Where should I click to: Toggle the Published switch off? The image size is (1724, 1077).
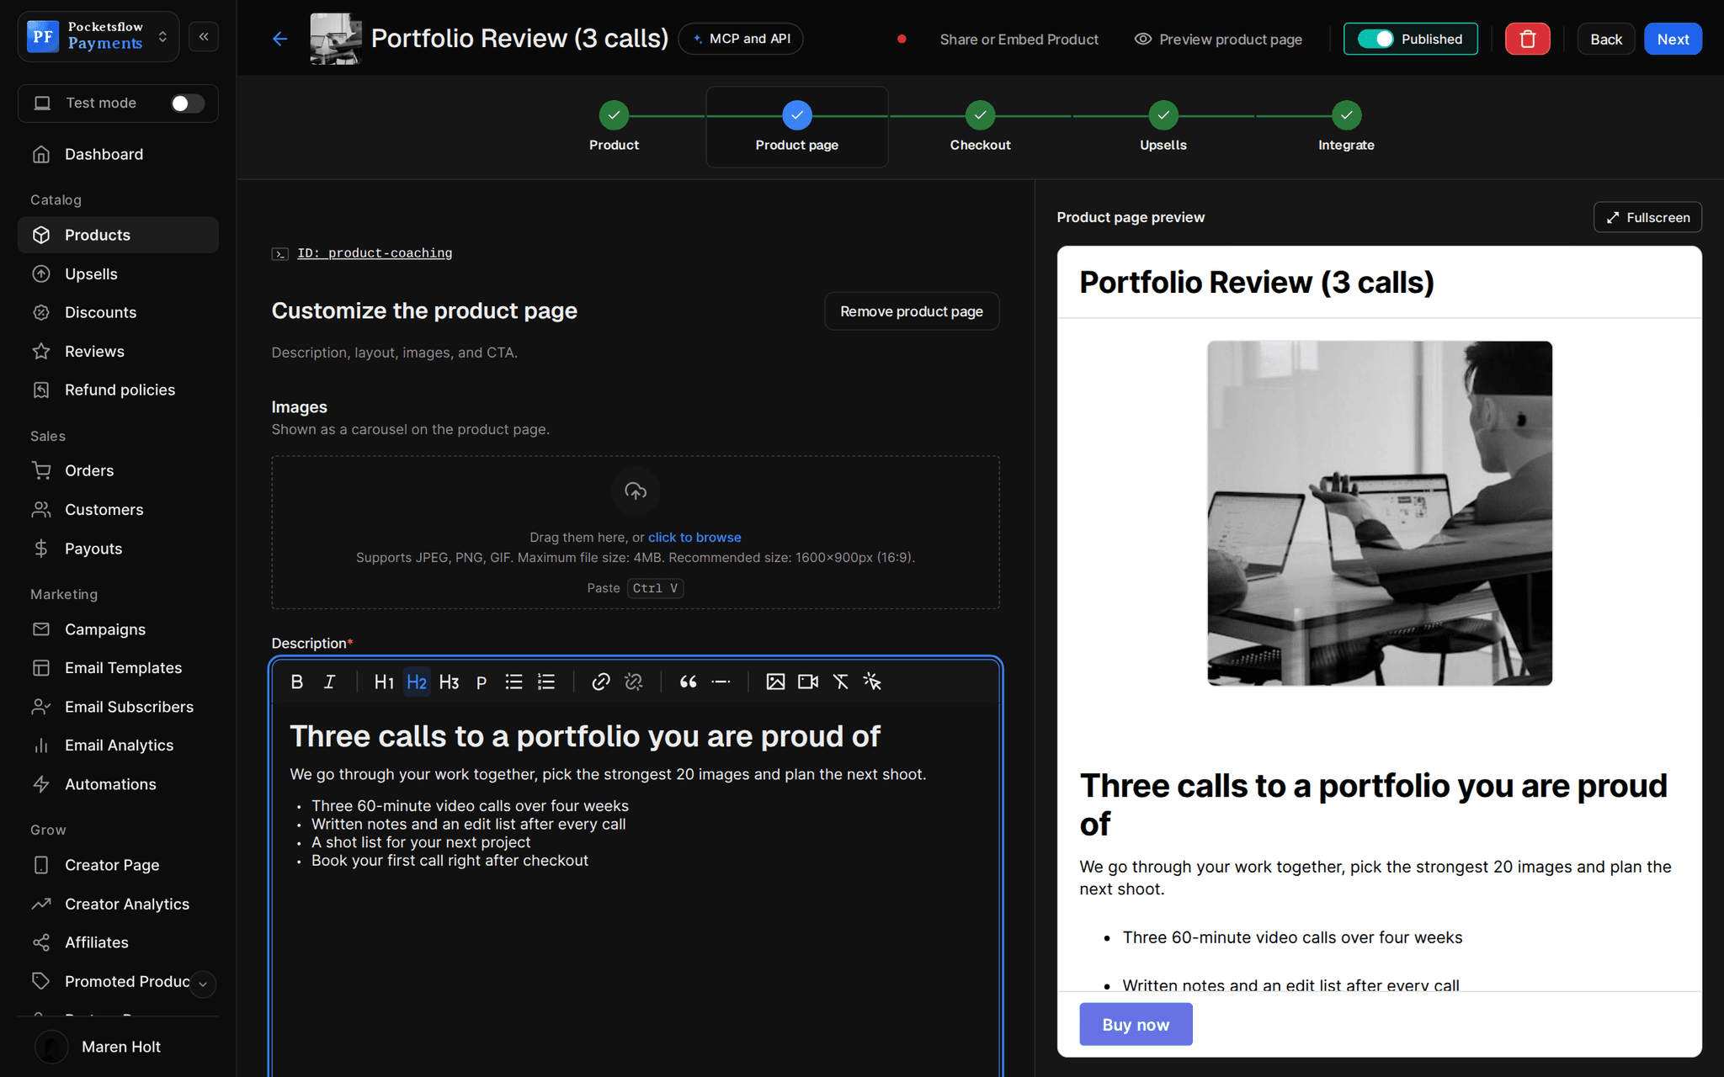(x=1375, y=39)
